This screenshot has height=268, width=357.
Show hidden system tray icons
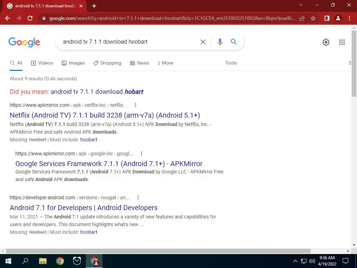point(295,261)
